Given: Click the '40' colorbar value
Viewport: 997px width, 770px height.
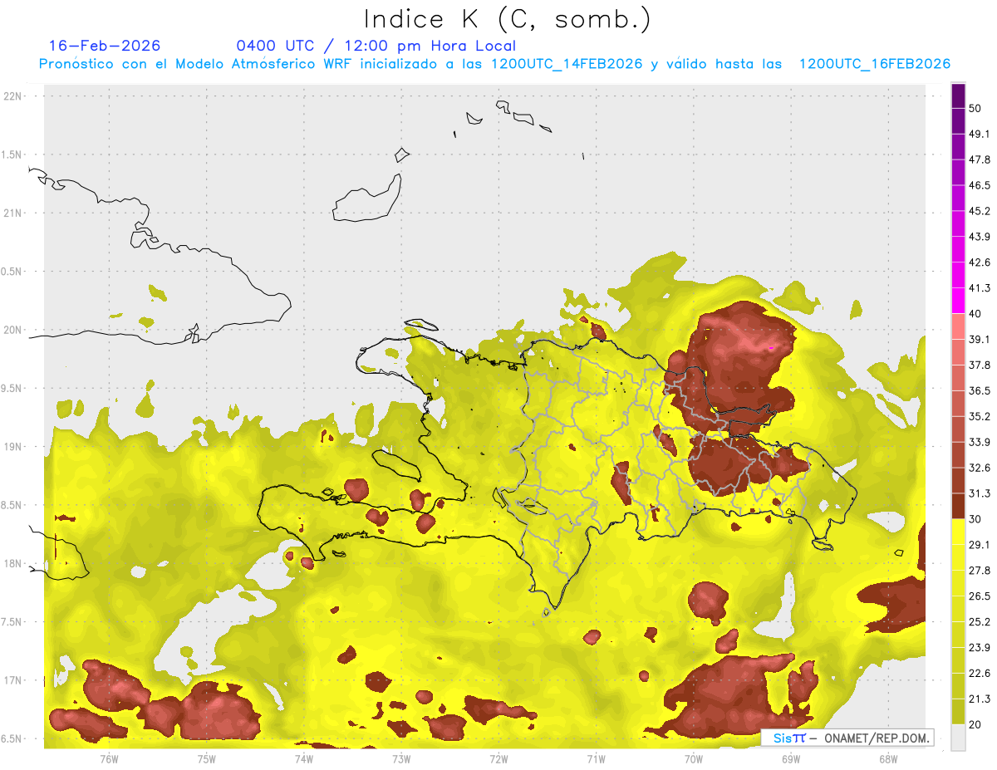Looking at the screenshot, I should pyautogui.click(x=975, y=314).
